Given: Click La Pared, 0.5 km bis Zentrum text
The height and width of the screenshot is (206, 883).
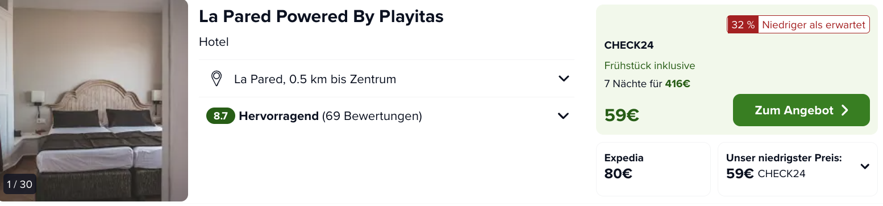Looking at the screenshot, I should coord(315,79).
